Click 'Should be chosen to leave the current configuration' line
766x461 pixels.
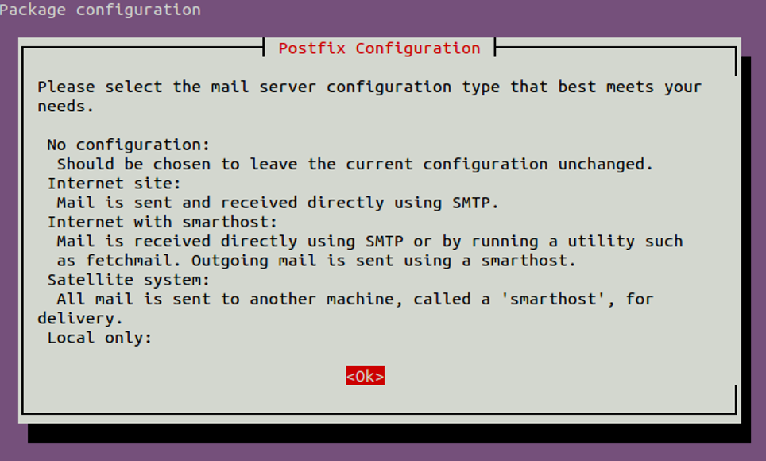click(x=355, y=164)
